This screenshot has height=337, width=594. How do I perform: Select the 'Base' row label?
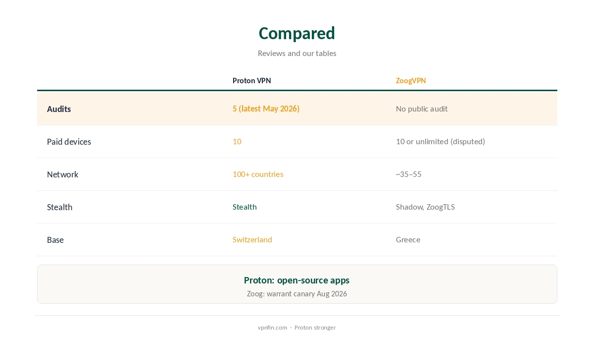(x=55, y=240)
